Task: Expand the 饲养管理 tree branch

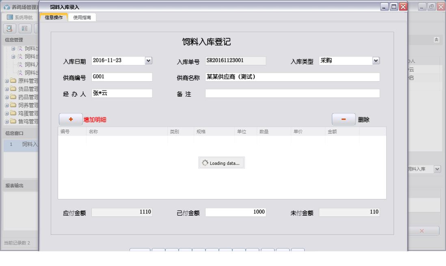Action: (x=6, y=105)
